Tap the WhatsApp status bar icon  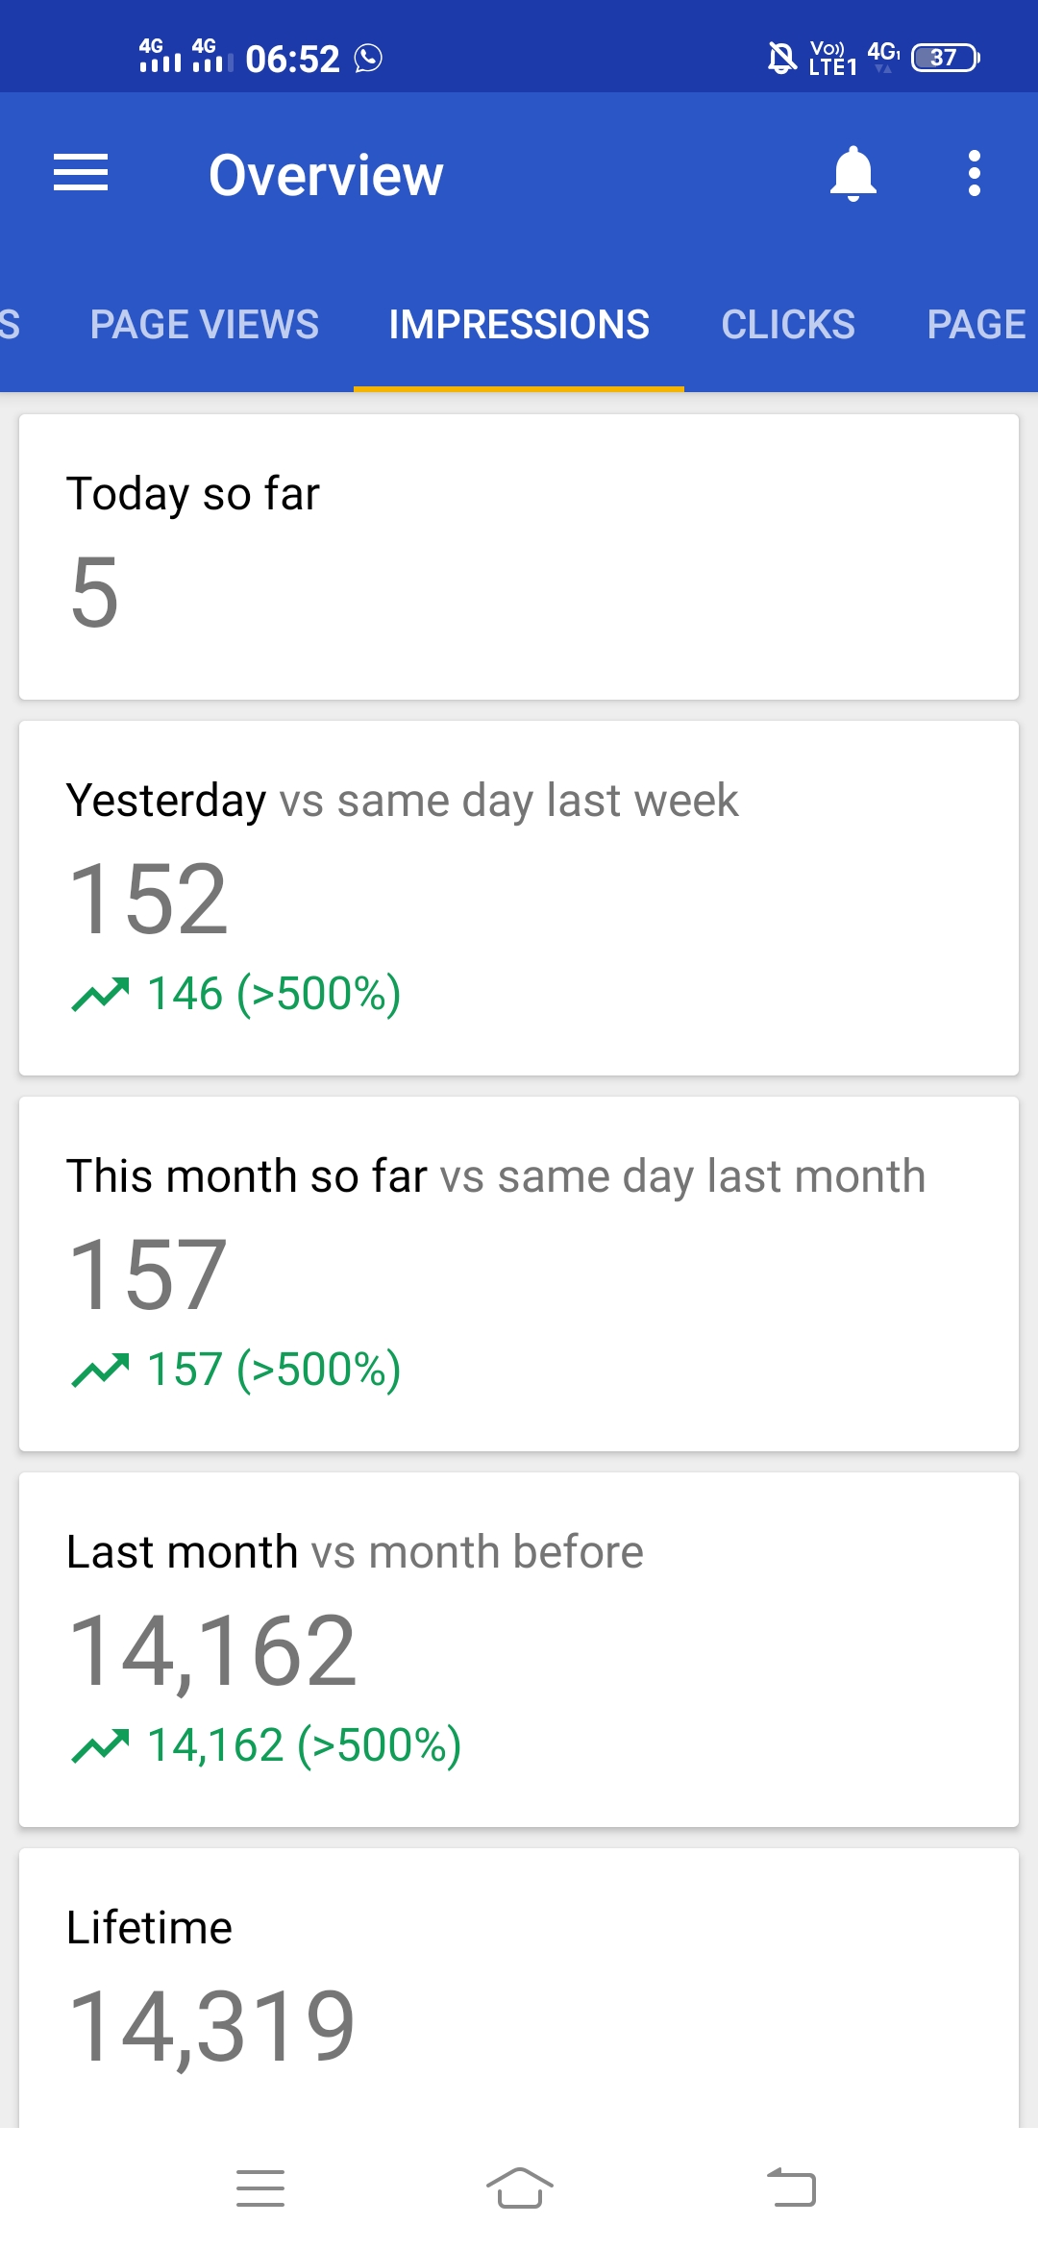368,59
